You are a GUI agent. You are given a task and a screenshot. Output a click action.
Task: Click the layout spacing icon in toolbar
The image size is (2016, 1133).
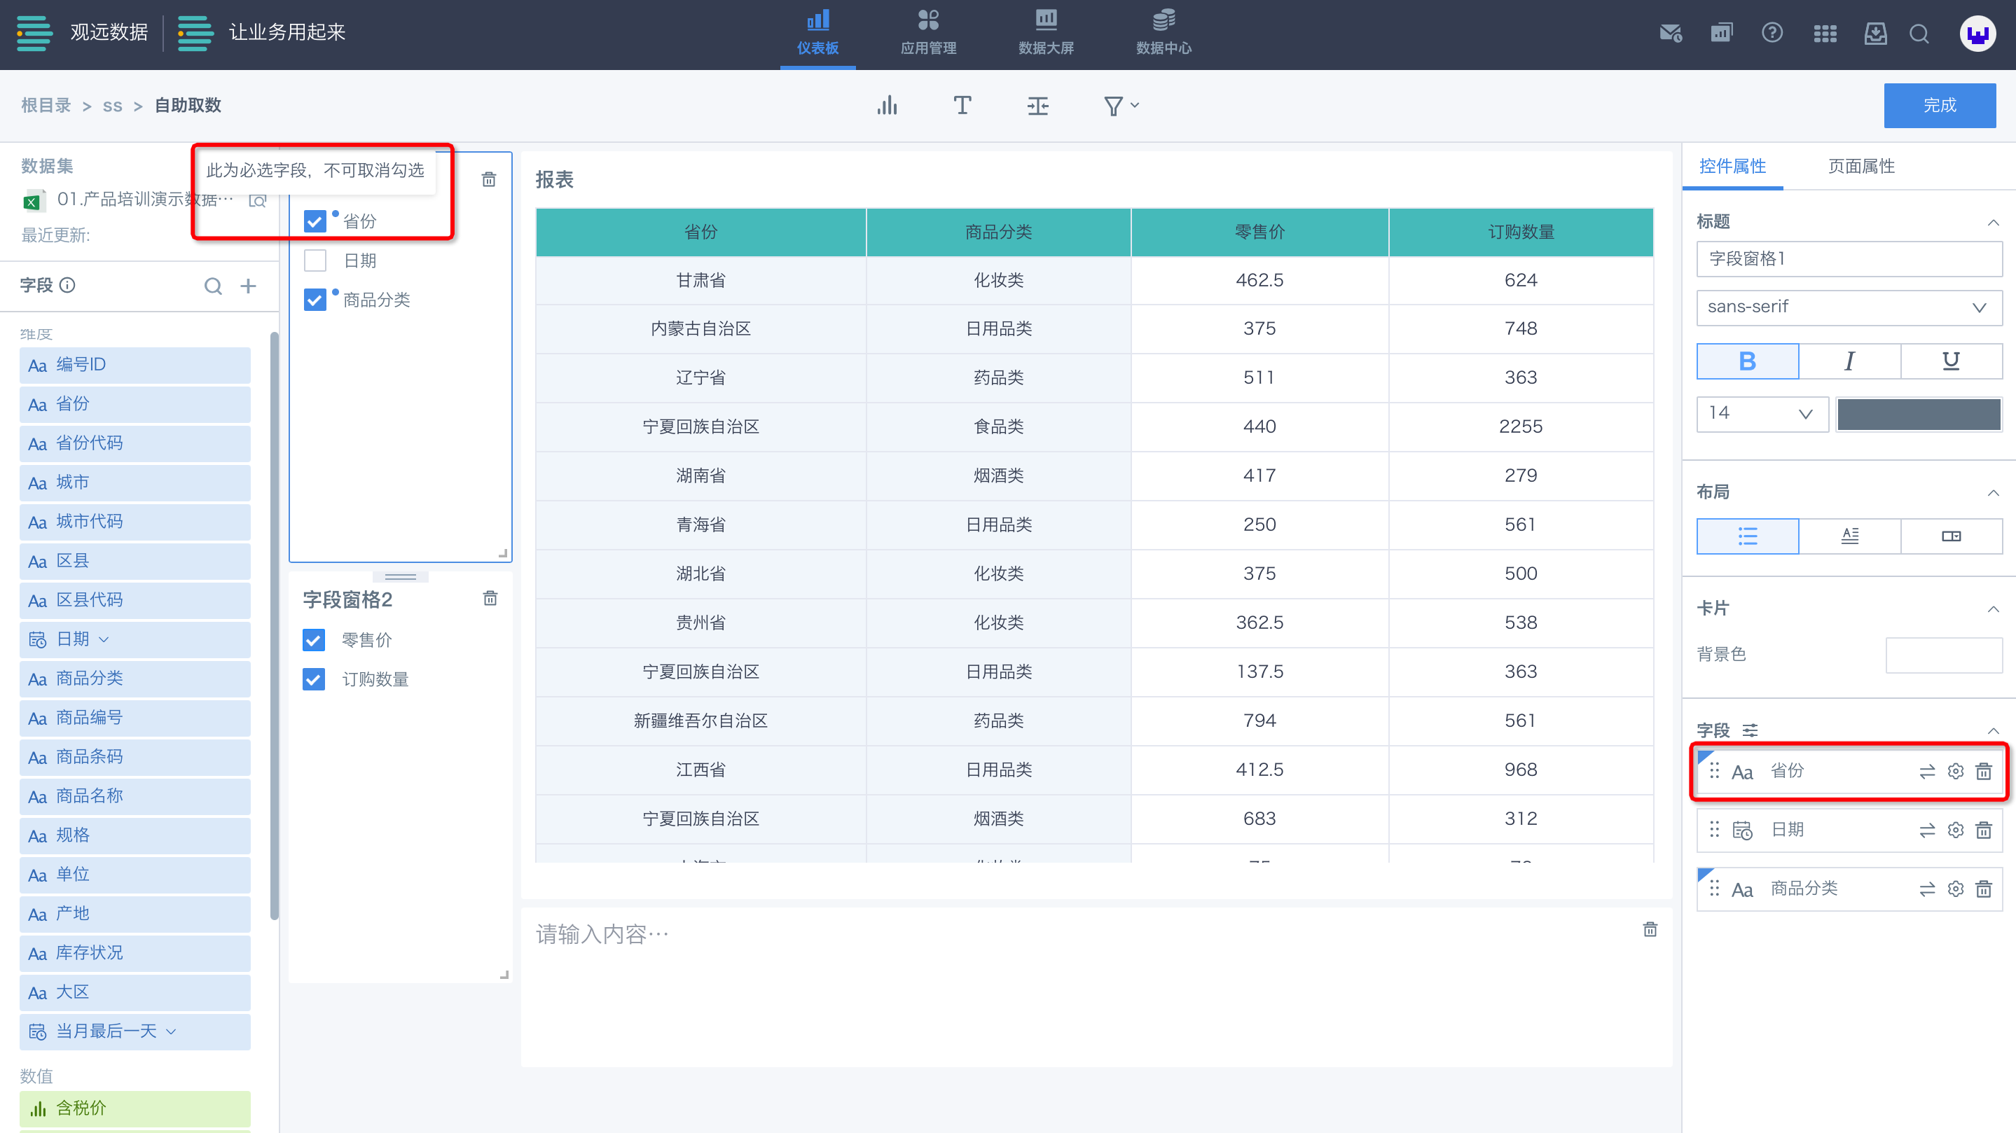(1037, 106)
